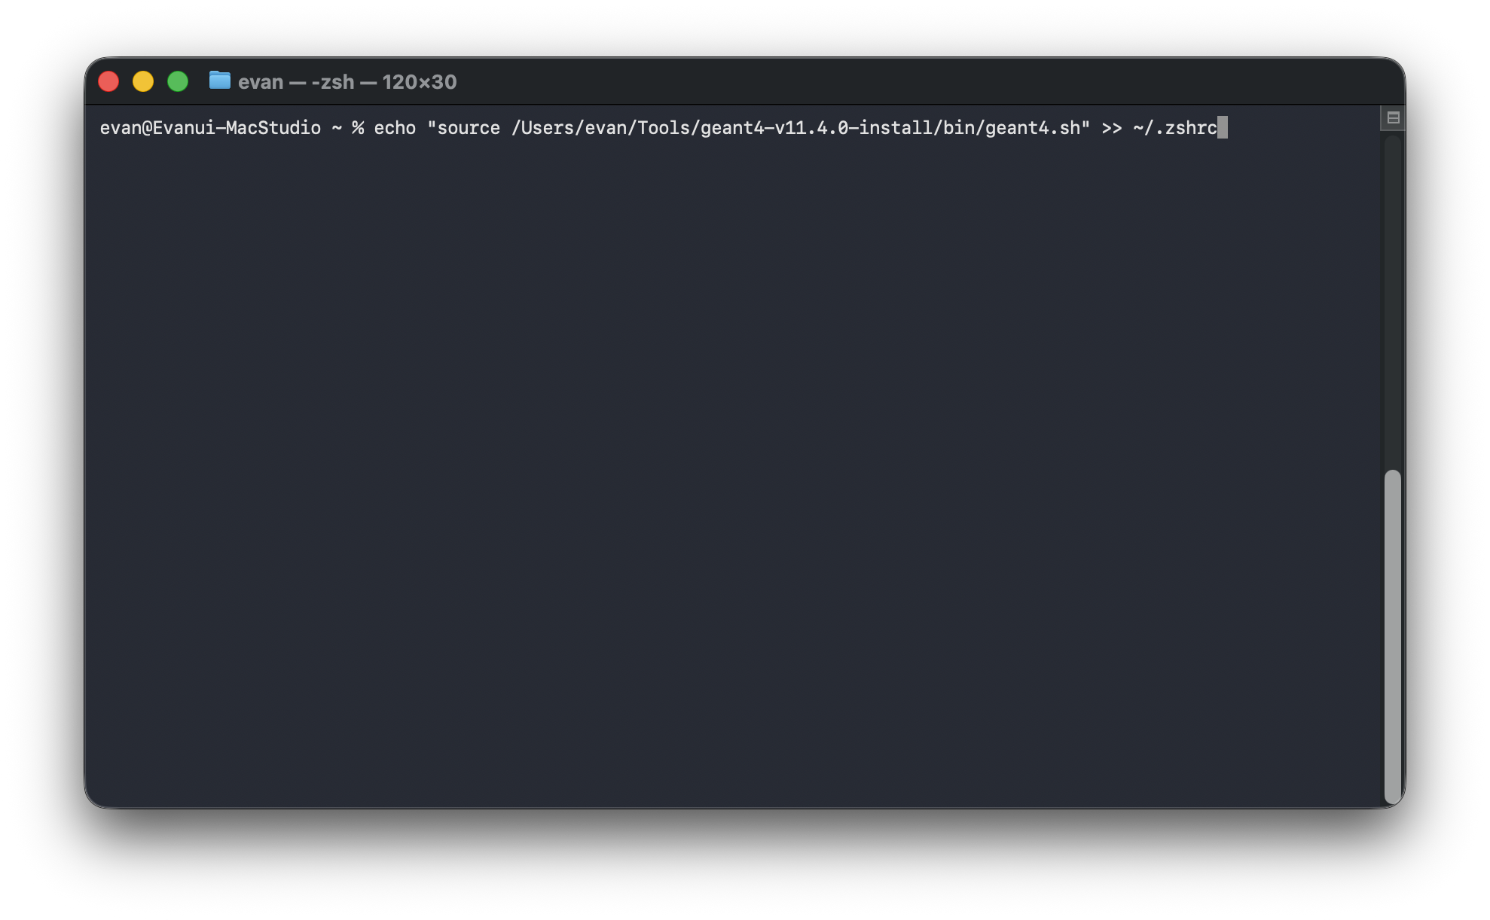Viewport: 1490px width, 920px height.
Task: Click the word "echo" in the command
Action: pos(395,128)
